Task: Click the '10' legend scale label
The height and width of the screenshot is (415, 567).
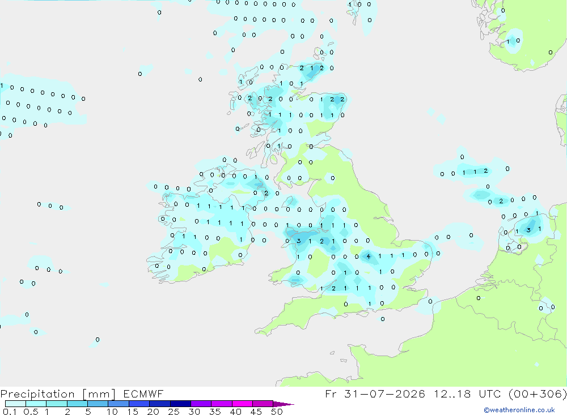Action: [x=112, y=412]
